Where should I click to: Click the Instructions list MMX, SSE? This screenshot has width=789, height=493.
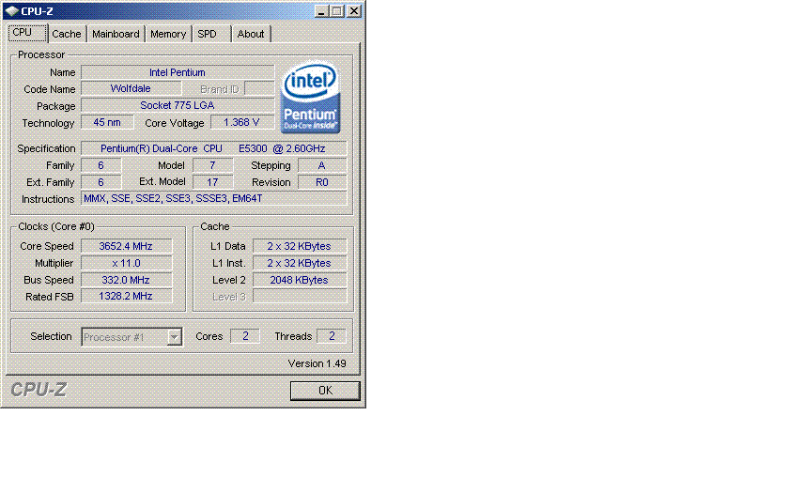tap(214, 199)
